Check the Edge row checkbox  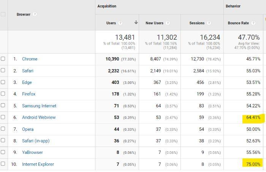3,82
